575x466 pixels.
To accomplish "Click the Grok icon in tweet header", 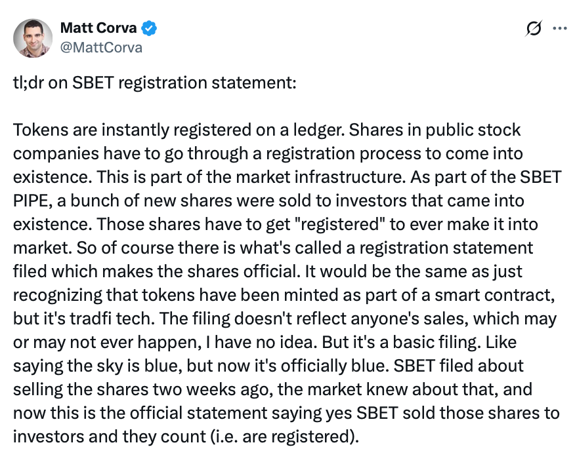I will [x=534, y=28].
